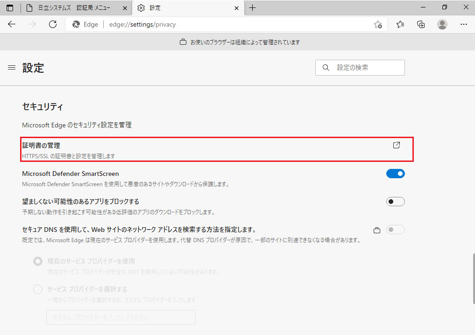Disable Microsoft Defender SmartScreen
This screenshot has height=335, width=475.
396,173
